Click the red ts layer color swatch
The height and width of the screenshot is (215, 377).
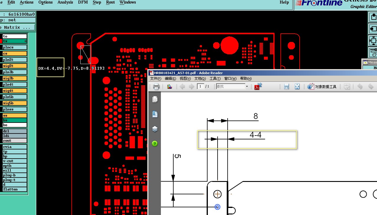click(1, 41)
